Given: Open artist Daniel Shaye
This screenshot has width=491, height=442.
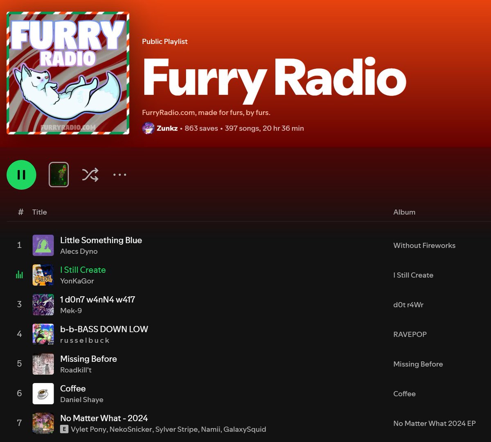Looking at the screenshot, I should (82, 399).
